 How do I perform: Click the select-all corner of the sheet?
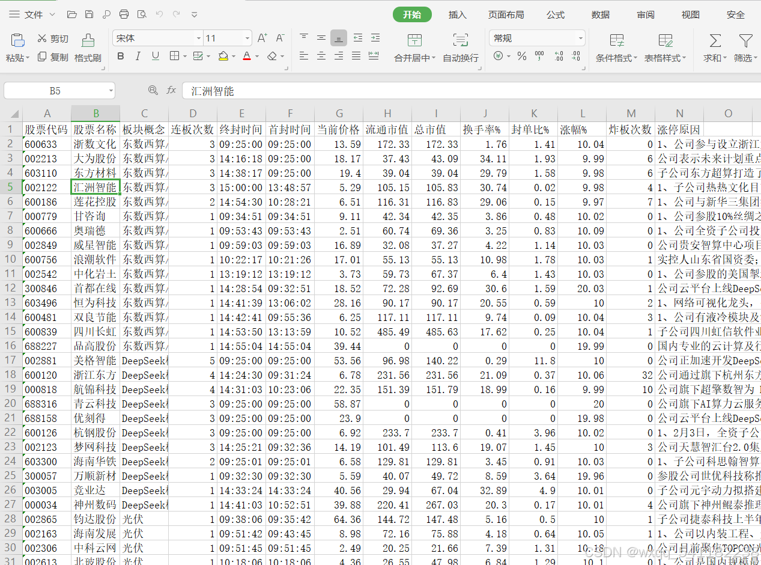(11, 114)
